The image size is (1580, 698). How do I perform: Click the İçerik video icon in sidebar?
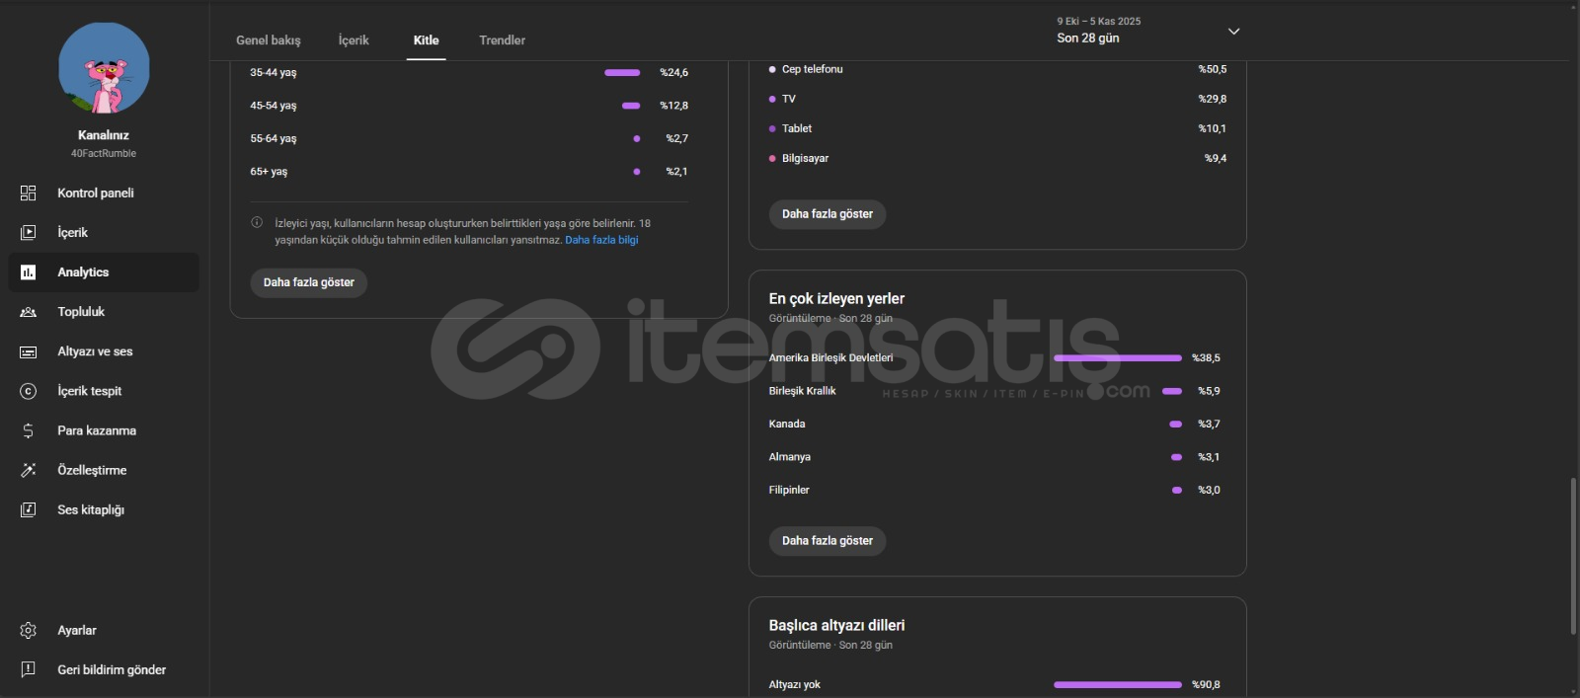click(28, 233)
